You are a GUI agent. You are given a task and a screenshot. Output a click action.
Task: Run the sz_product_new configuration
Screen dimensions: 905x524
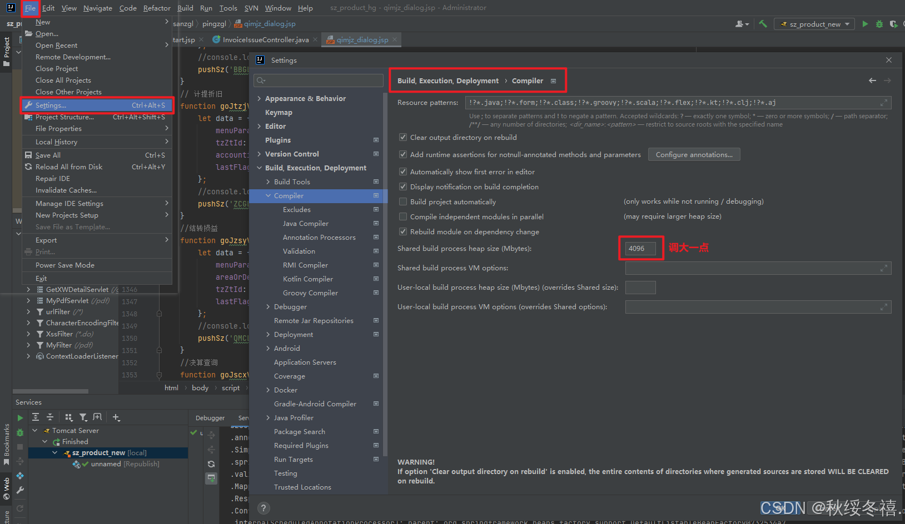pos(866,23)
